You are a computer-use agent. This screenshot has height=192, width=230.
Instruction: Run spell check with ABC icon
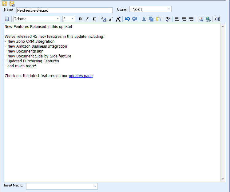[168, 19]
